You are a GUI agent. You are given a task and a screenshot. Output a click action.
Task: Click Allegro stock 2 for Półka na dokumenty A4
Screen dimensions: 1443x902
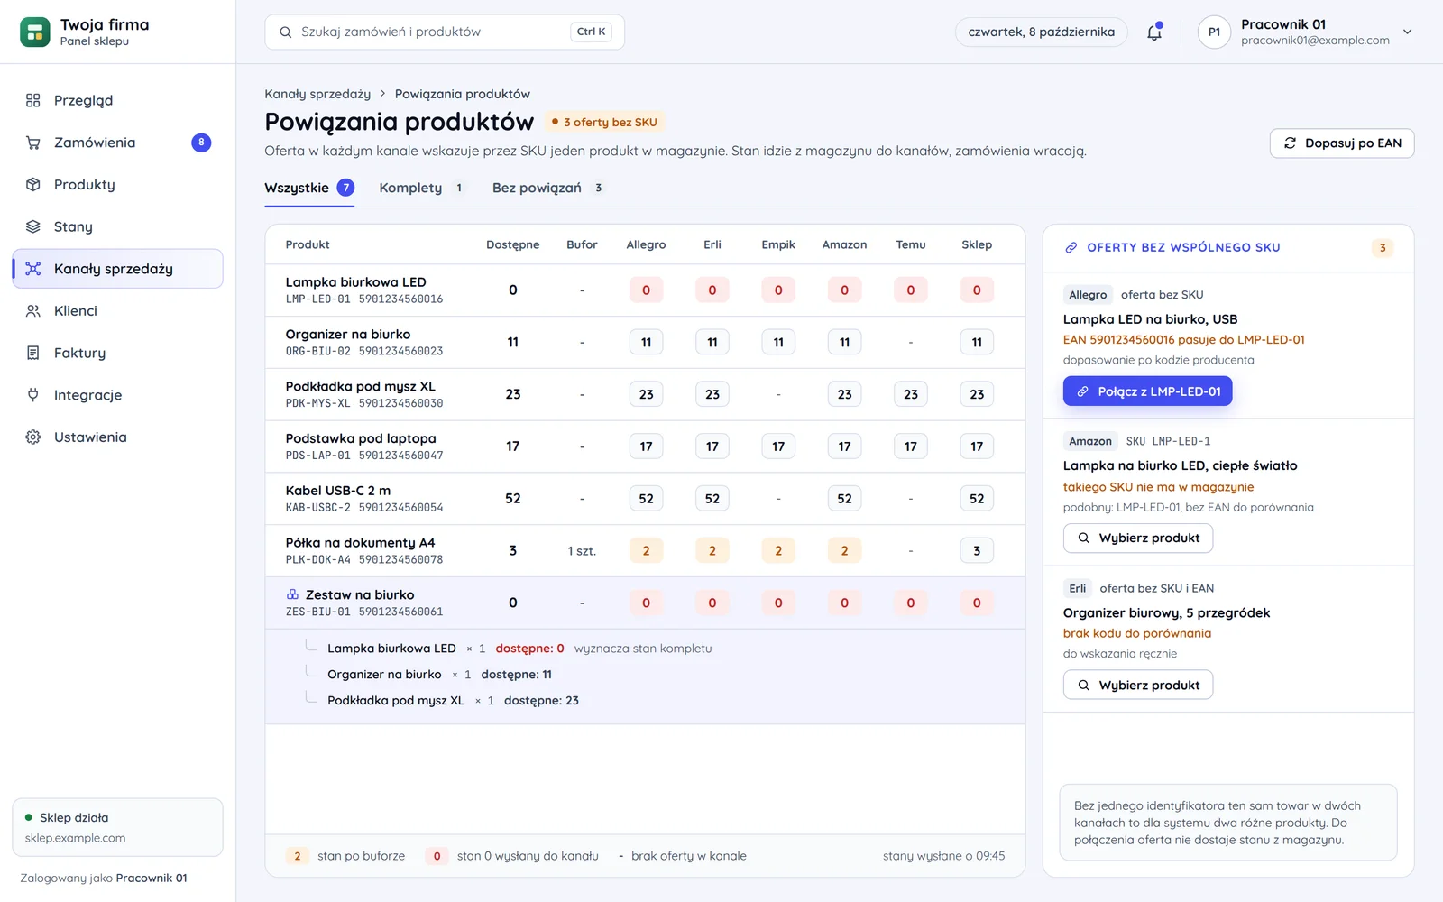click(646, 551)
